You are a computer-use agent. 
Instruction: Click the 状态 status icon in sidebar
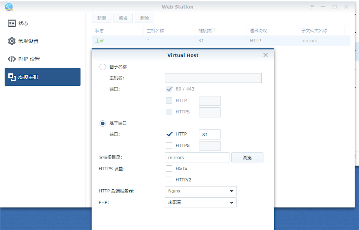[x=12, y=23]
